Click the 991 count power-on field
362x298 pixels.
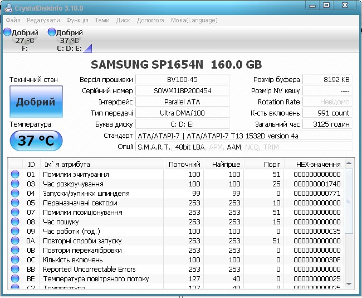click(327, 113)
